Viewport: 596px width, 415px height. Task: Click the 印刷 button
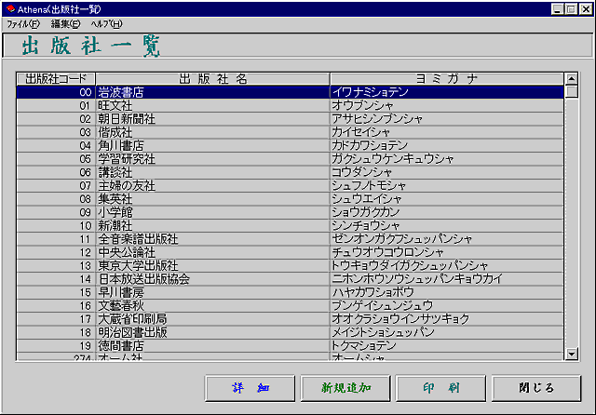(440, 388)
